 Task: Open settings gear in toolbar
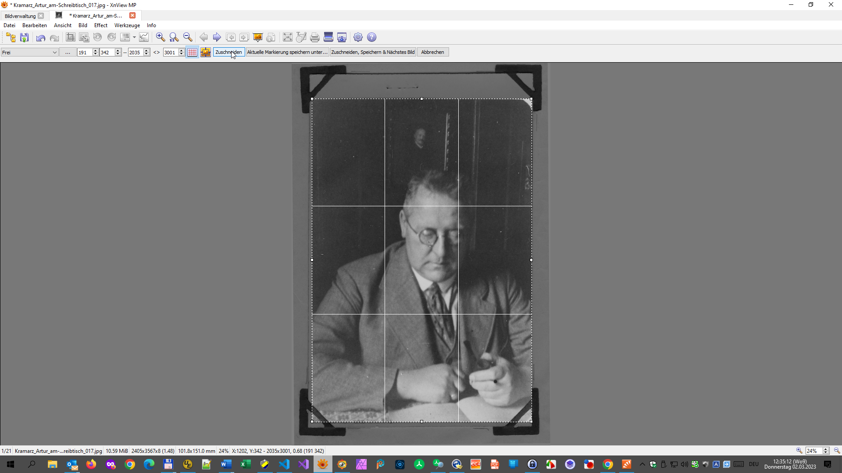tap(358, 37)
